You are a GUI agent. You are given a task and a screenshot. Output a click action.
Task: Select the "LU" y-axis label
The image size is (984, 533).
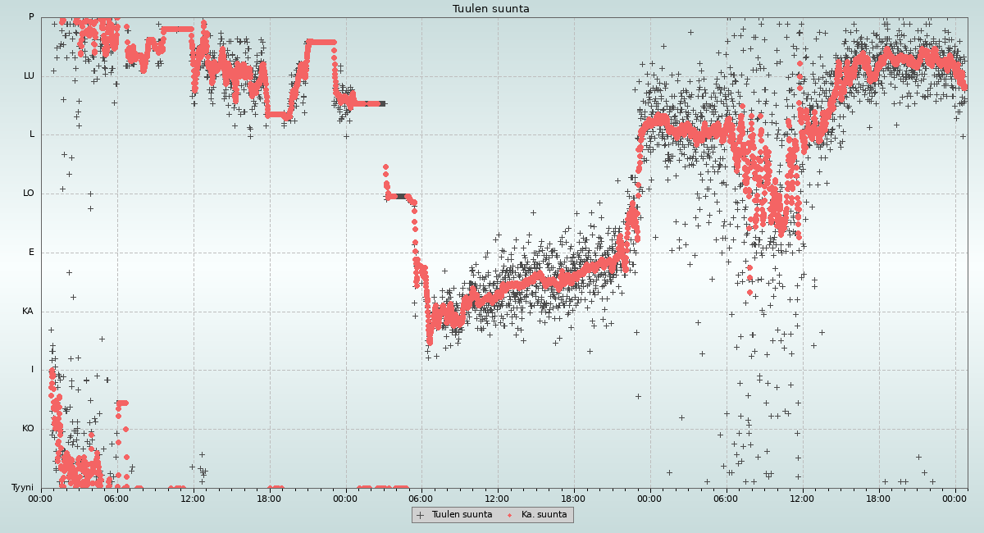[29, 76]
